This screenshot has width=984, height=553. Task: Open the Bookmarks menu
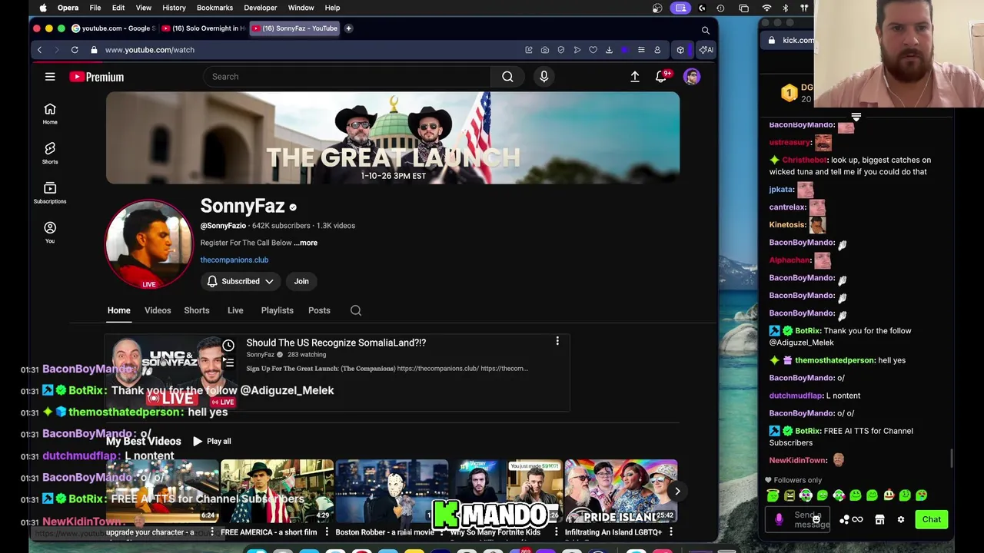214,8
